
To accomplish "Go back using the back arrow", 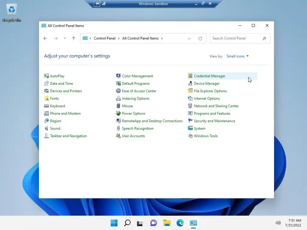I will point(45,38).
